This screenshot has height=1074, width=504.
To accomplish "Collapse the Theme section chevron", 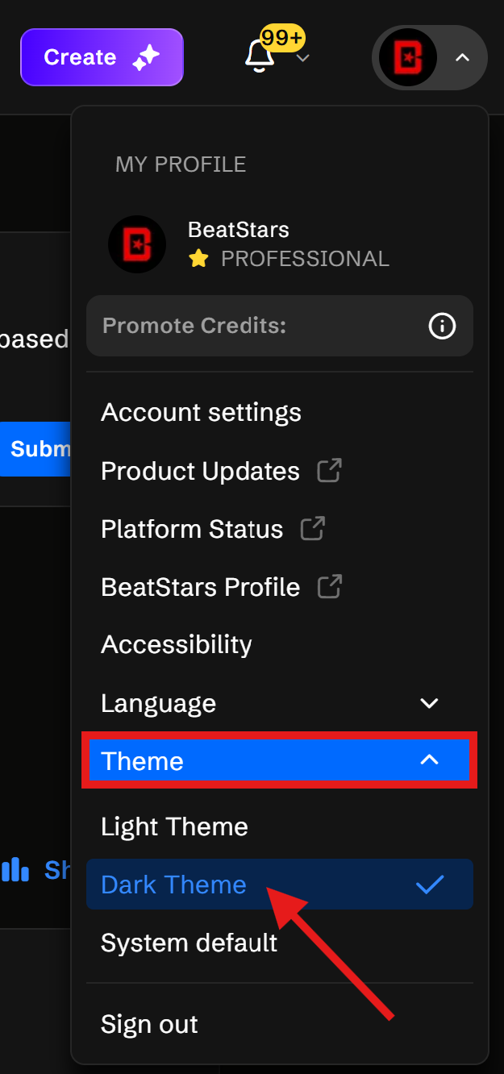I will tap(430, 760).
